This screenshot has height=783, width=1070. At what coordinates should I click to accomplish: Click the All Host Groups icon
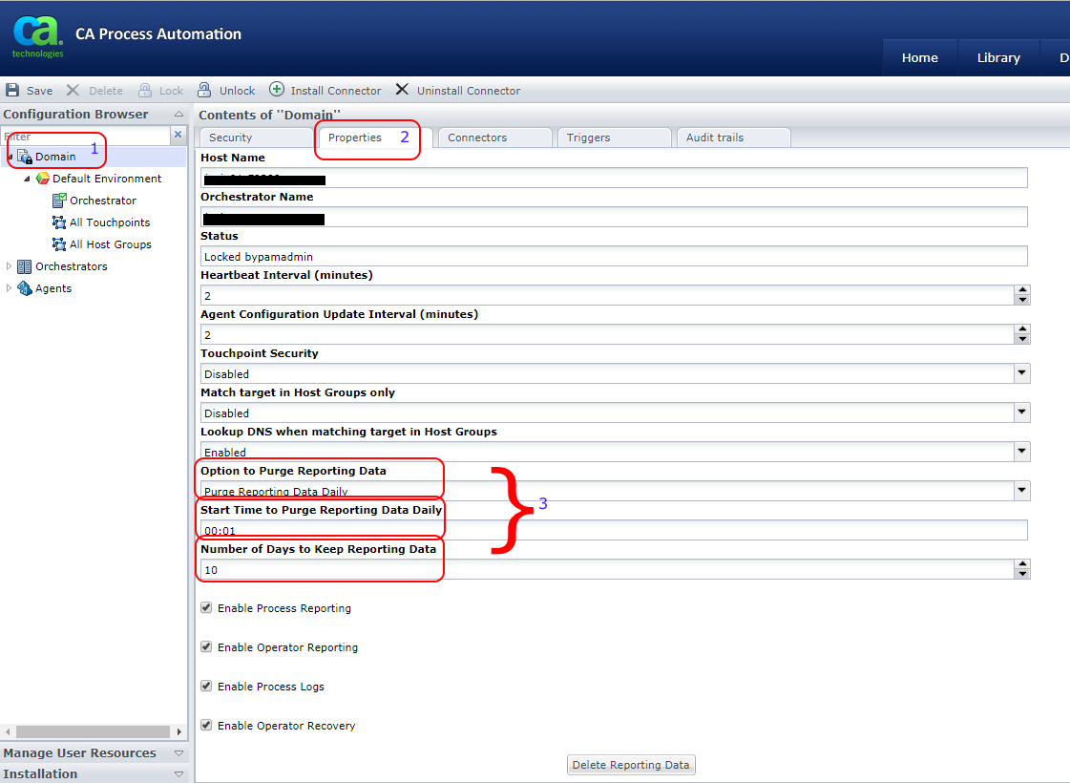[x=59, y=243]
